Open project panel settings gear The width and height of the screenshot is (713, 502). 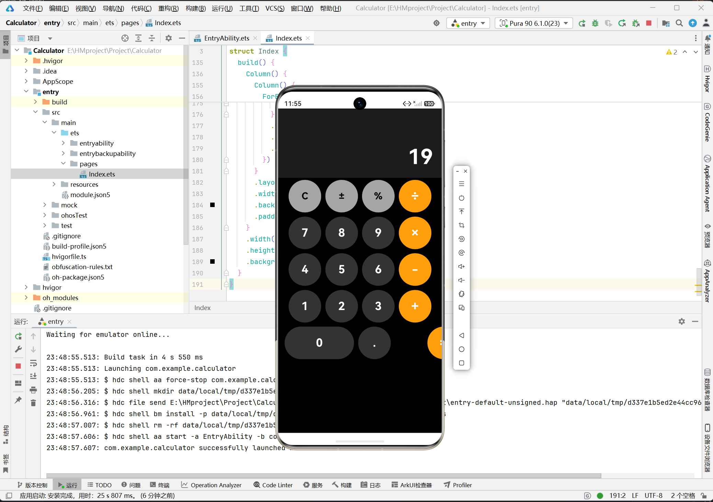pyautogui.click(x=168, y=38)
